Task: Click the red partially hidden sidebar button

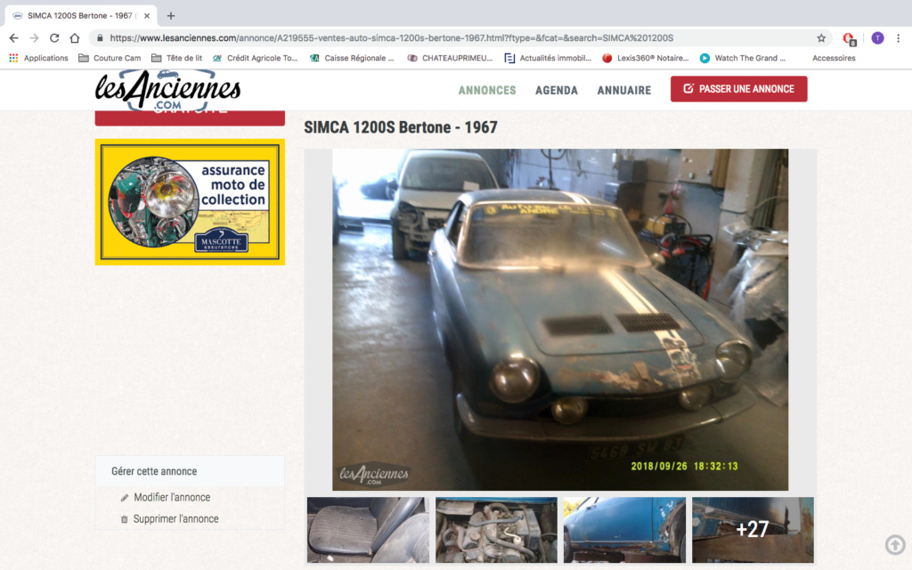Action: [x=190, y=118]
